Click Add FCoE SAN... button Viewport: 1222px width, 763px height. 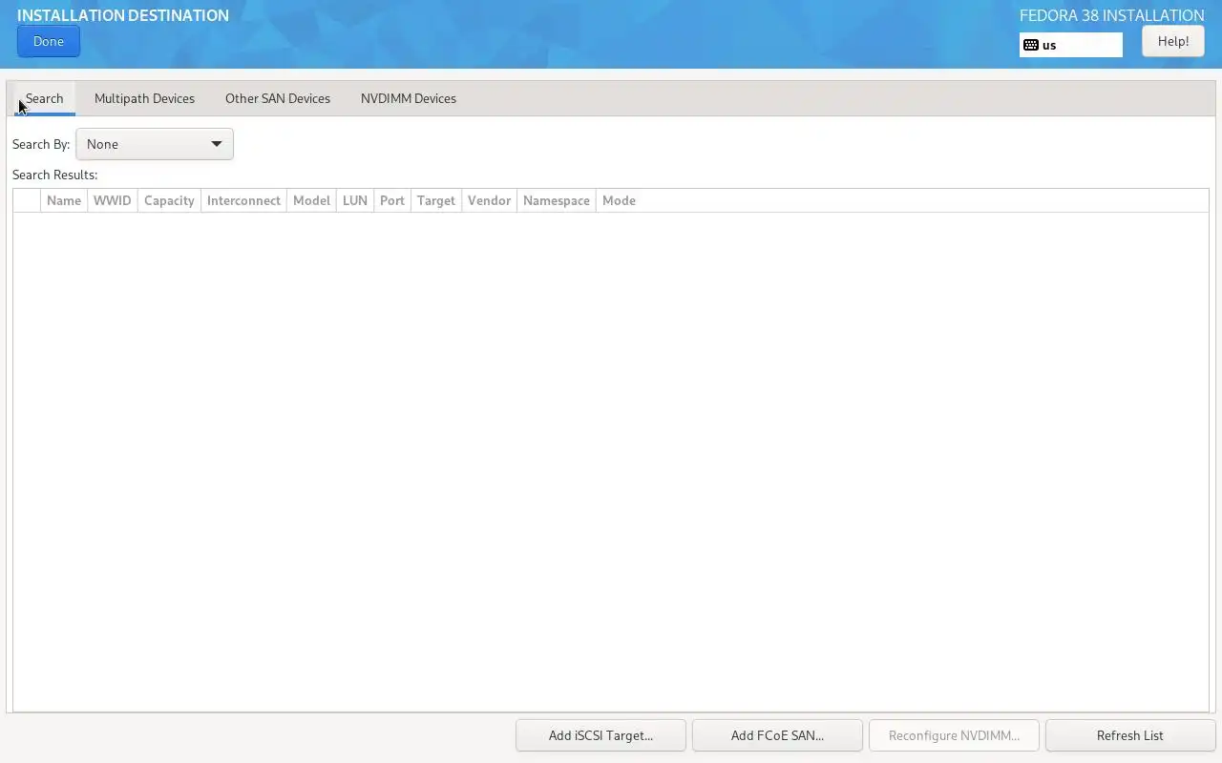pos(777,735)
